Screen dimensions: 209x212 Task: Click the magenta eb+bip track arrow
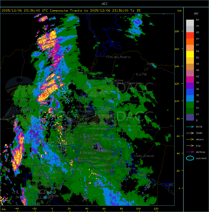tap(190, 152)
